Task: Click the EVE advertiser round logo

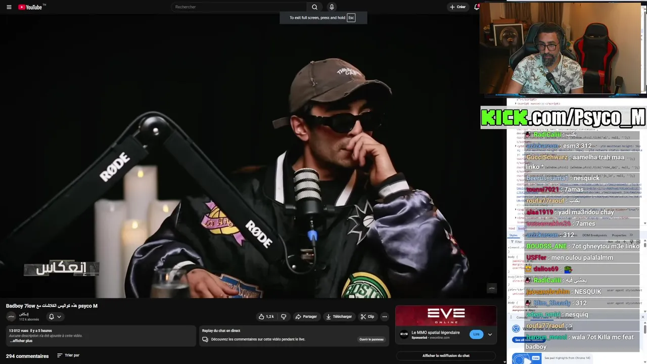Action: tap(404, 334)
